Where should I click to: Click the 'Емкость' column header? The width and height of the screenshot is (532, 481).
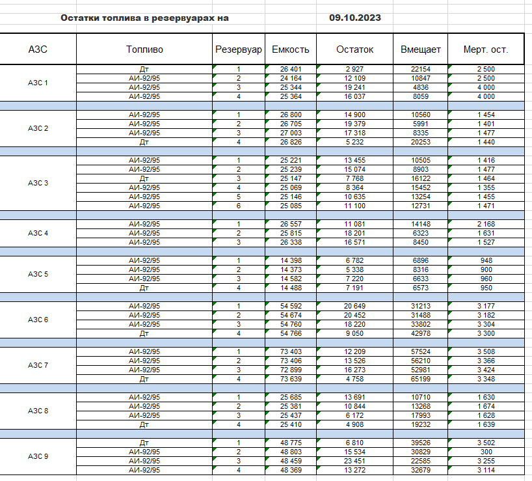[x=291, y=49]
